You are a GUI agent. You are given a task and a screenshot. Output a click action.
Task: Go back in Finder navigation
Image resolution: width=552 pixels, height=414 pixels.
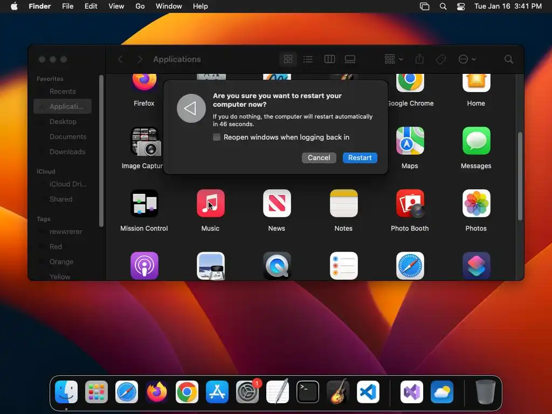[120, 59]
